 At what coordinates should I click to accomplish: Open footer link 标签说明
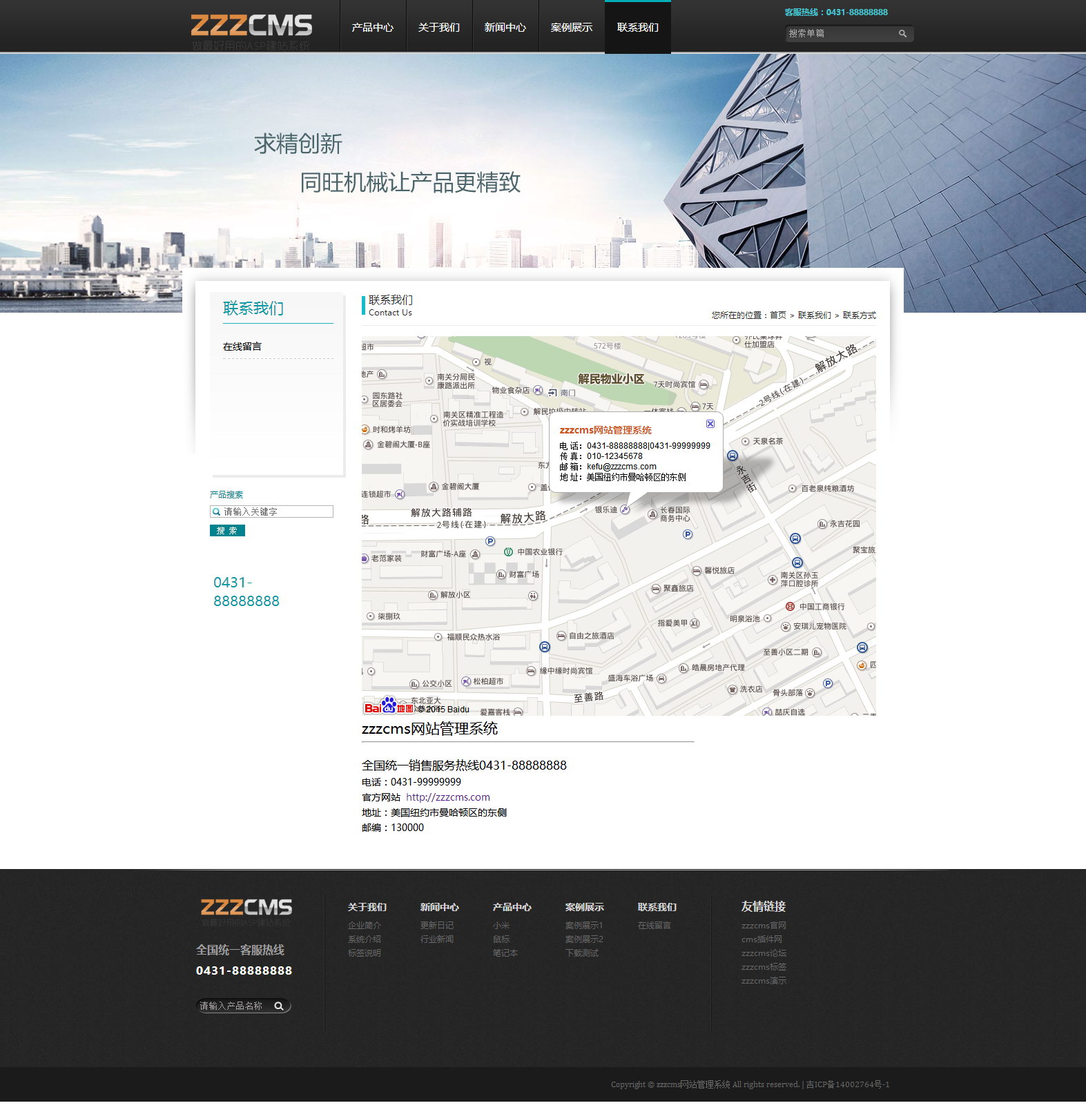click(365, 953)
